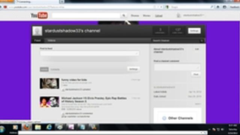Open Internet Explorer taskbar icon

click(49, 127)
